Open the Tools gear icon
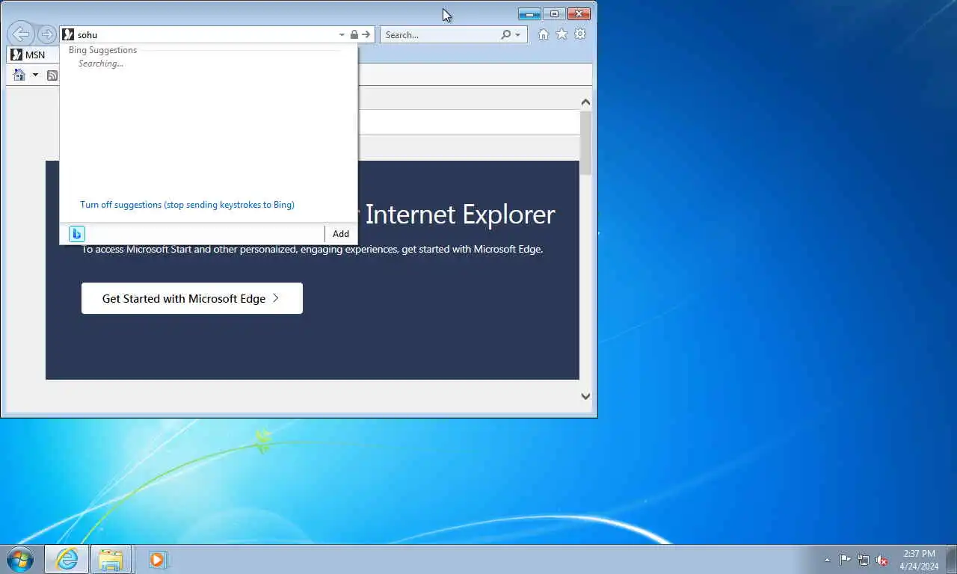 pyautogui.click(x=579, y=34)
